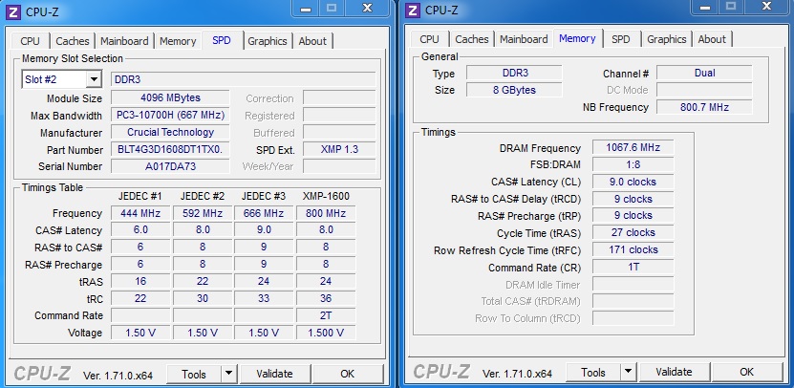794x388 pixels.
Task: Click the Channel # value Dual
Action: (704, 73)
